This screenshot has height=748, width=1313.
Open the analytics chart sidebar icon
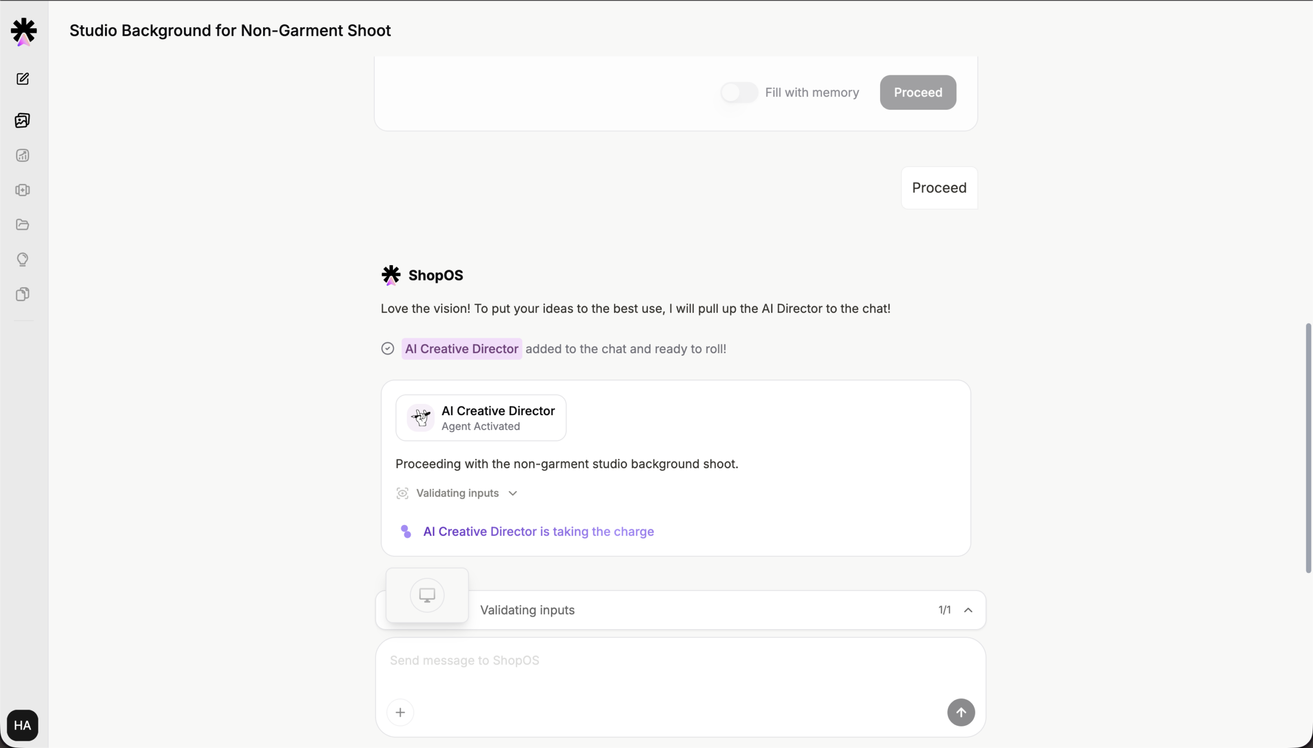(23, 155)
